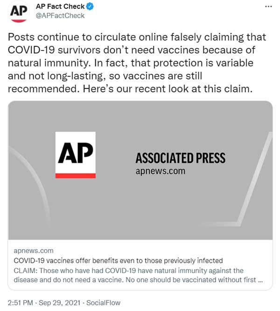
Task: Open the @APFactCheck handle link
Action: pyautogui.click(x=60, y=16)
